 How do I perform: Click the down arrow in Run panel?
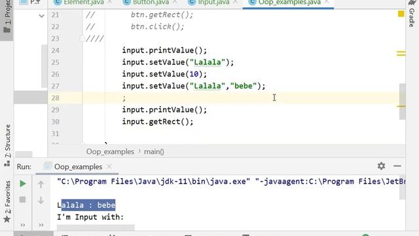[x=41, y=200]
